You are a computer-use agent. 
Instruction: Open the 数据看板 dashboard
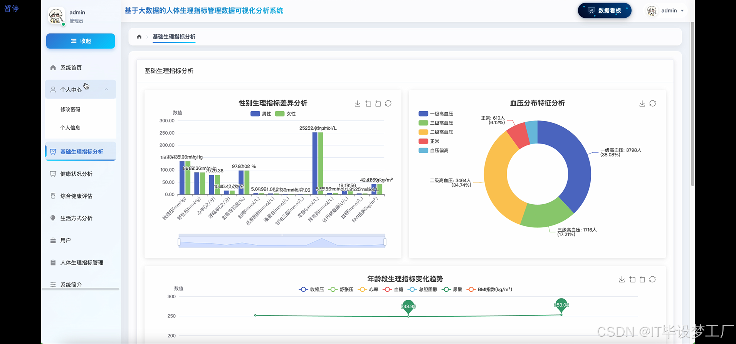604,10
